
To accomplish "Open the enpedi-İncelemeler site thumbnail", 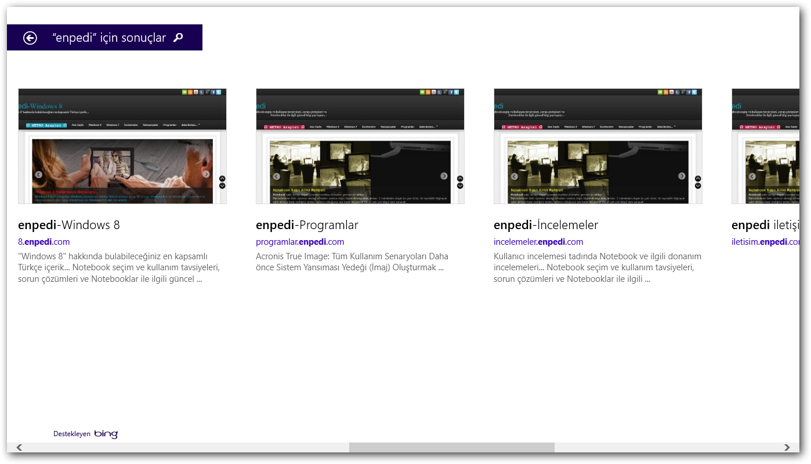I will pos(598,146).
